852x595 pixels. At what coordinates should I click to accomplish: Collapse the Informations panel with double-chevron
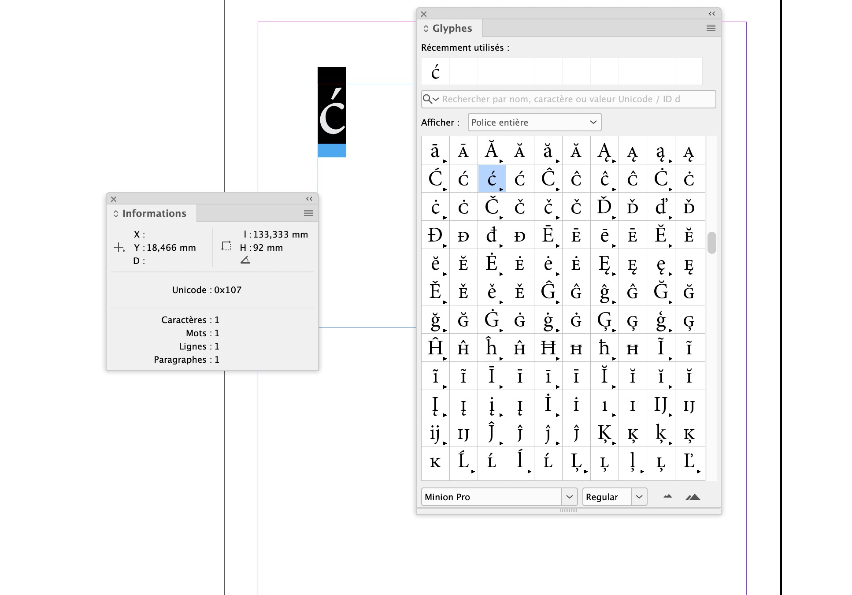[308, 199]
